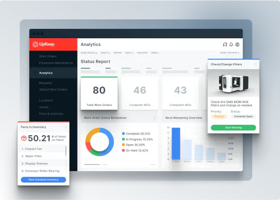Image resolution: width=280 pixels, height=200 pixels.
Task: Open the Parts in Inventory card options dots
Action: tap(66, 127)
